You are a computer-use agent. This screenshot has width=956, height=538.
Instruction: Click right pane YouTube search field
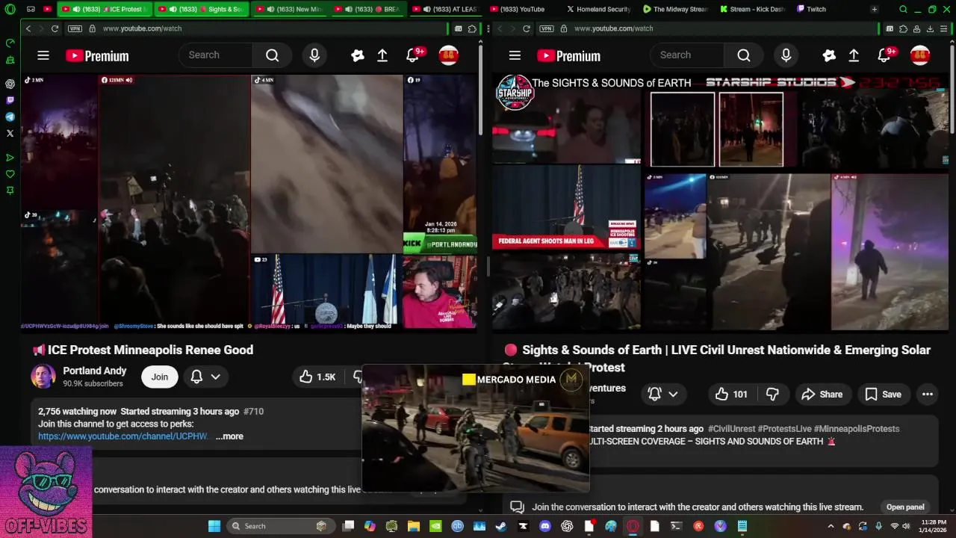click(x=686, y=55)
